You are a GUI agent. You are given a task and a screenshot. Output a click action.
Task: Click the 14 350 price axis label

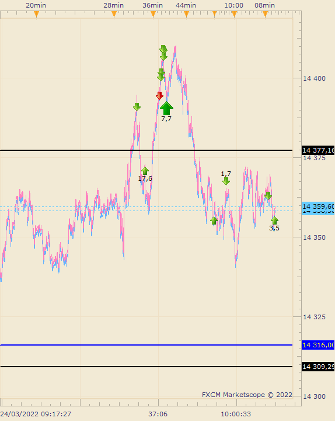pos(314,237)
